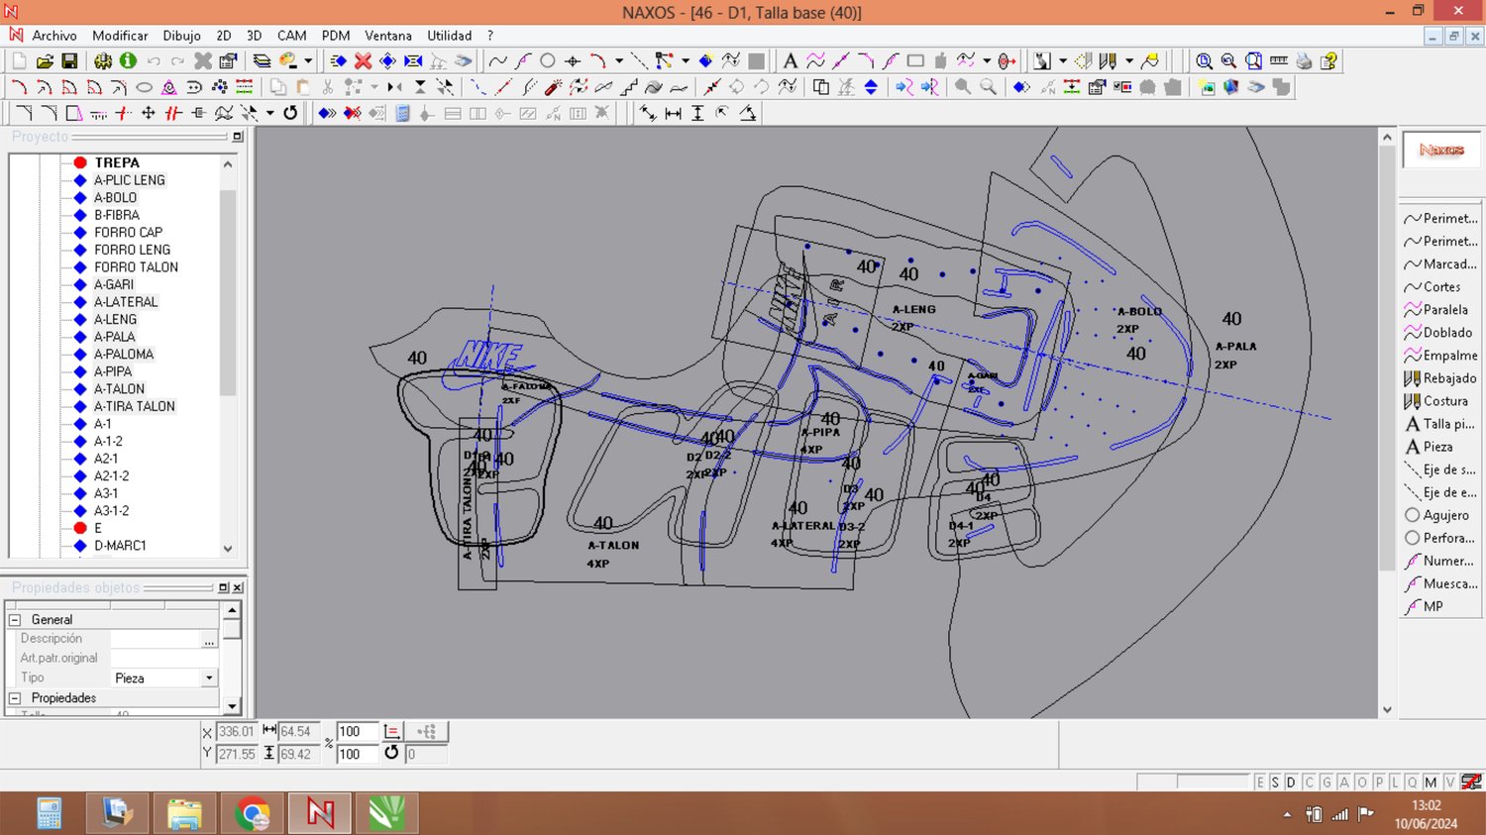
Task: Click the four-way move arrows icon
Action: pyautogui.click(x=148, y=113)
